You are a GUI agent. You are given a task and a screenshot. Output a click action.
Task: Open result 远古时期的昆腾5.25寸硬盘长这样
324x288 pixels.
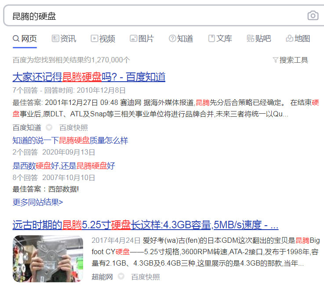pos(145,226)
